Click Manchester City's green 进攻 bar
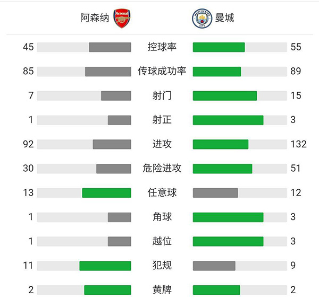Viewport: 319px width, 299px height. coord(220,144)
